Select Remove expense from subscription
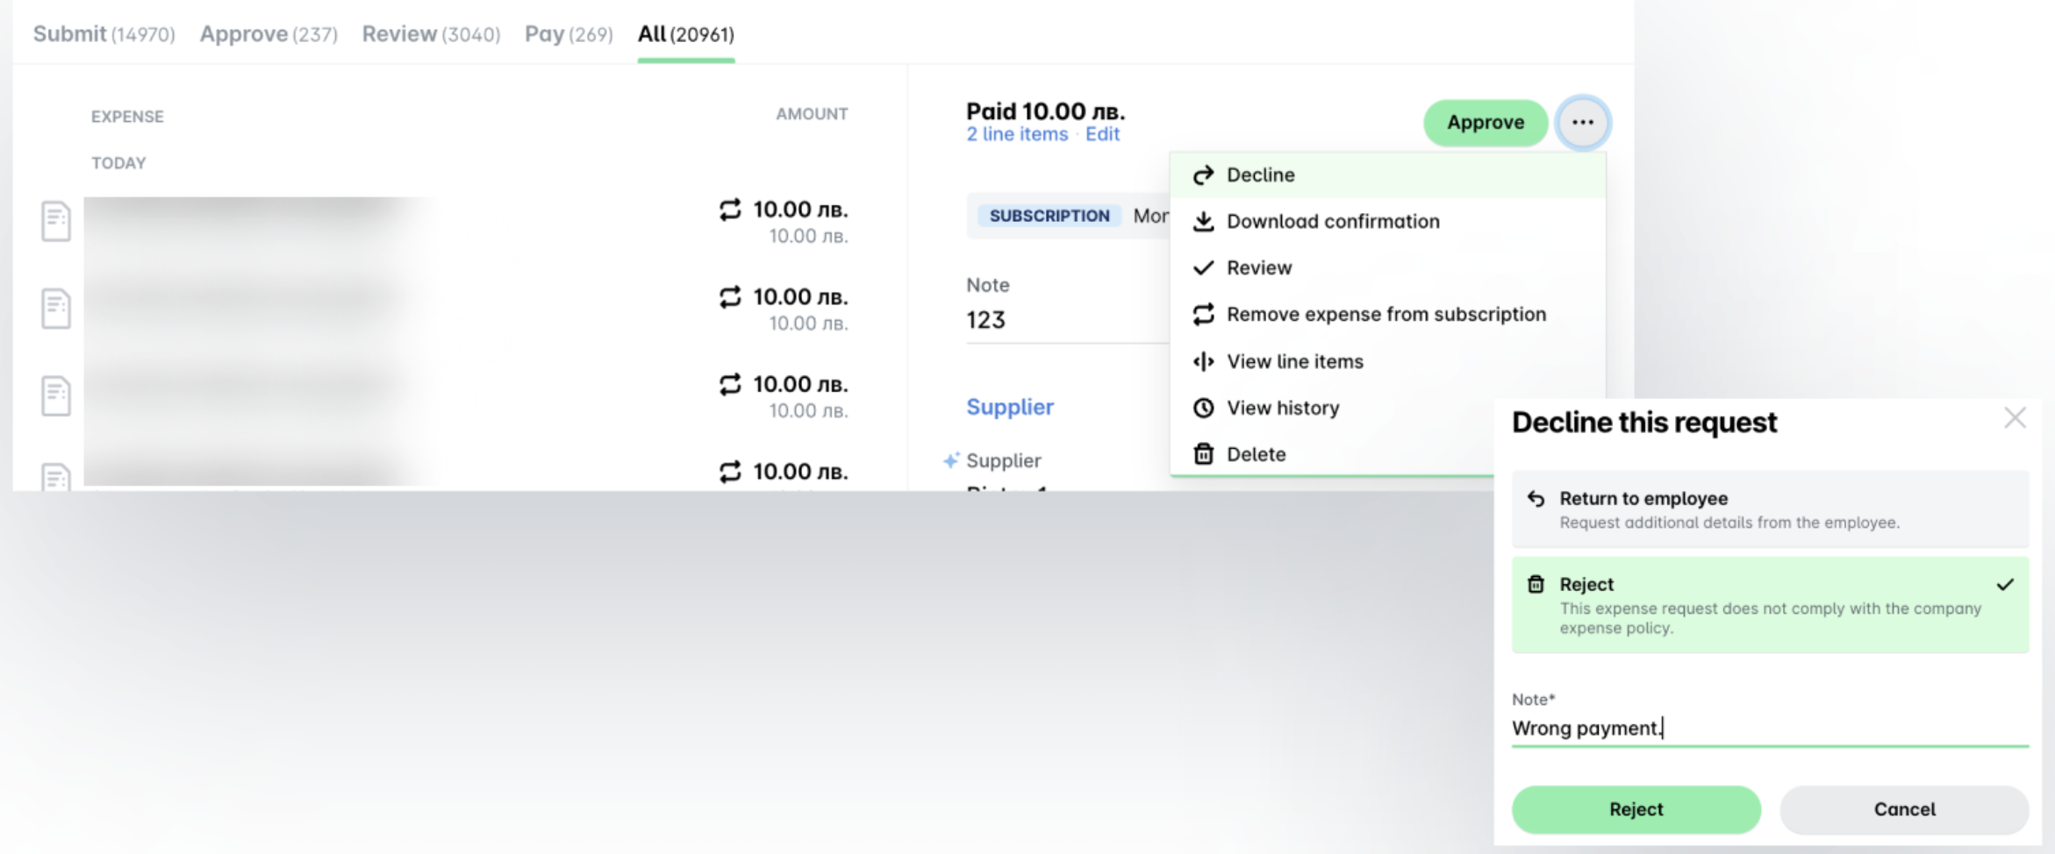The width and height of the screenshot is (2055, 854). [1388, 314]
